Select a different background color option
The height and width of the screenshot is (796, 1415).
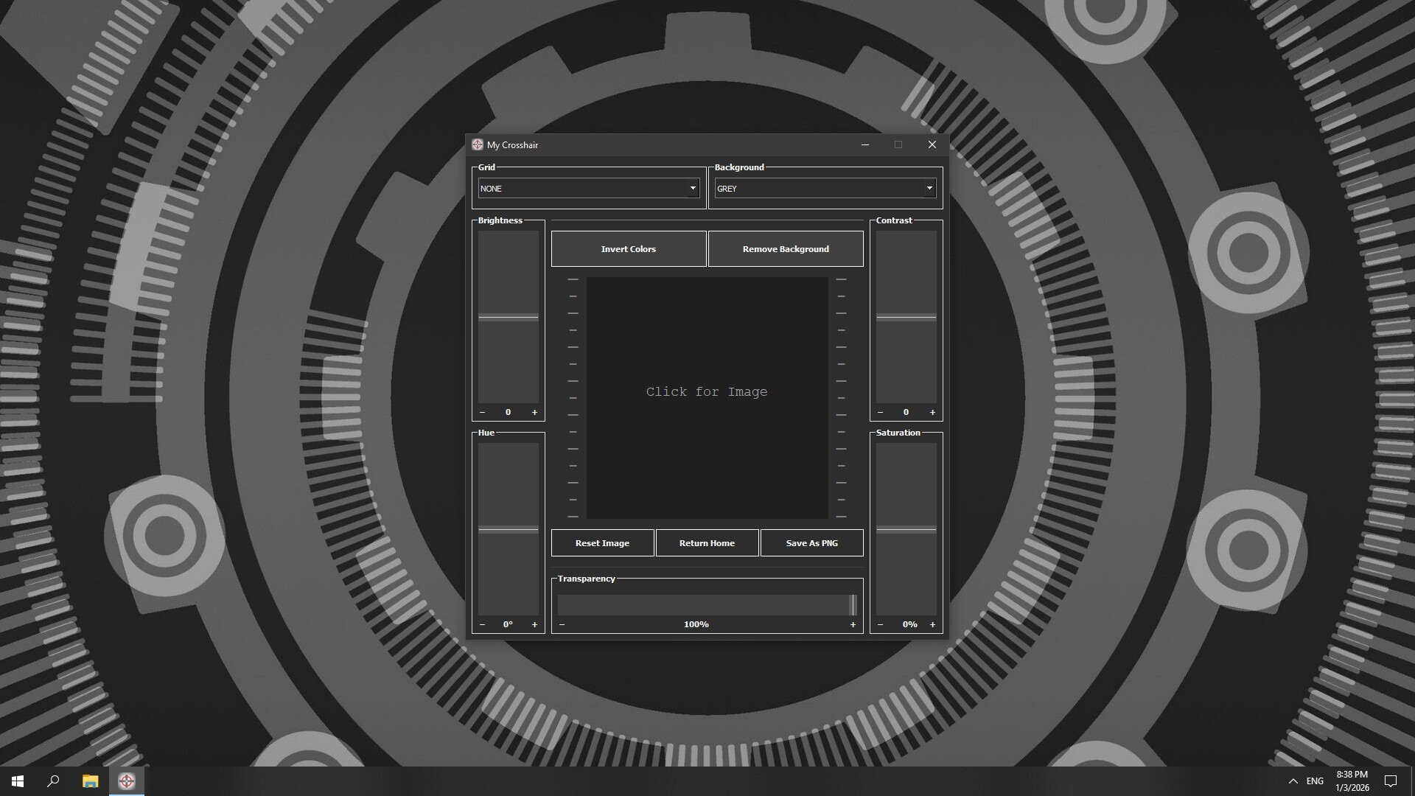point(928,188)
